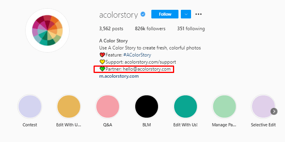Open the Contest story highlight

click(30, 106)
